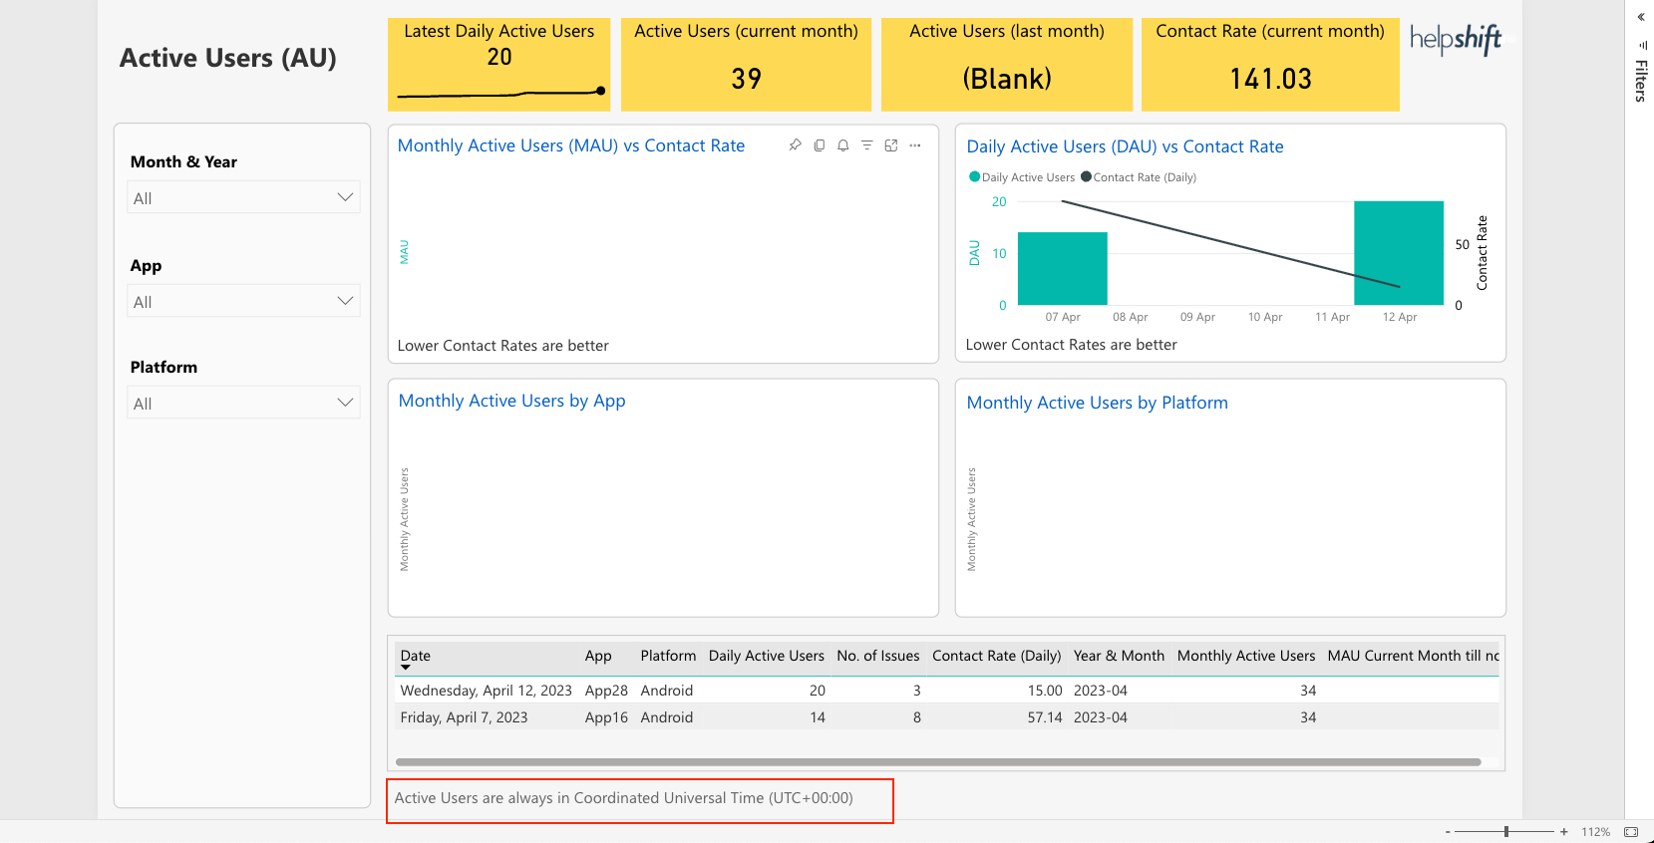Select the 07 Apr DAU bar
Screen dimensions: 1654x843
pyautogui.click(x=1063, y=269)
